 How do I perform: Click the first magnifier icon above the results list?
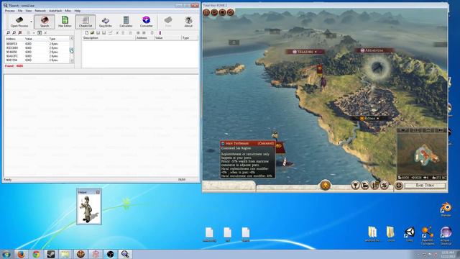click(8, 32)
